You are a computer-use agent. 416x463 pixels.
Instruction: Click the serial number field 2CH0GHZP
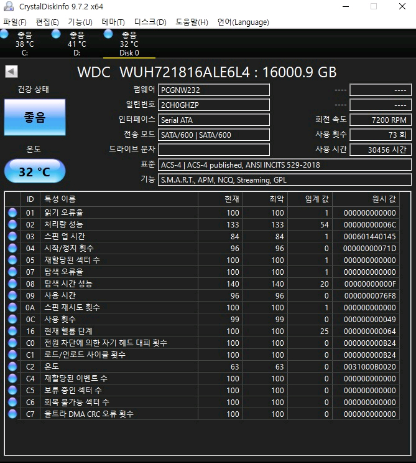pyautogui.click(x=214, y=105)
